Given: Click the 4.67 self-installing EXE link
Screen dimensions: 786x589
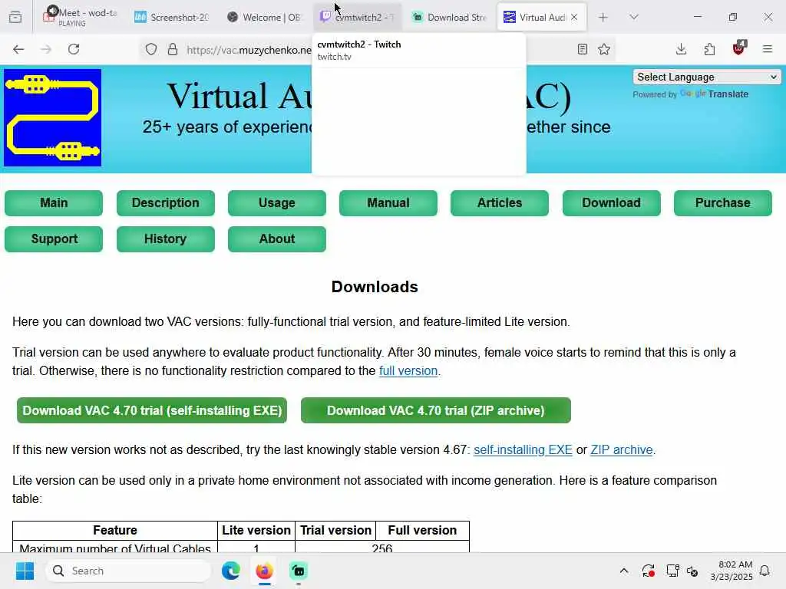Looking at the screenshot, I should pos(523,449).
